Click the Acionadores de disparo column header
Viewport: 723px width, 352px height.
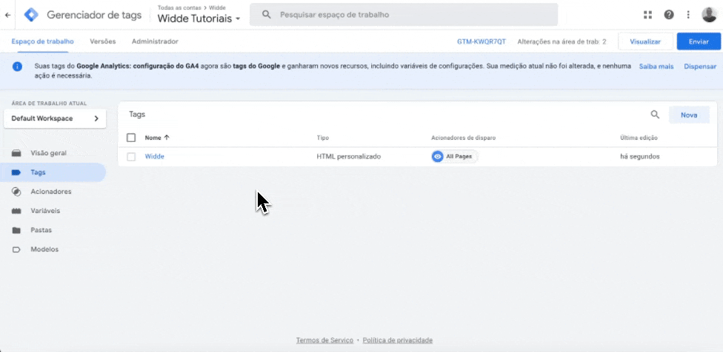click(464, 138)
